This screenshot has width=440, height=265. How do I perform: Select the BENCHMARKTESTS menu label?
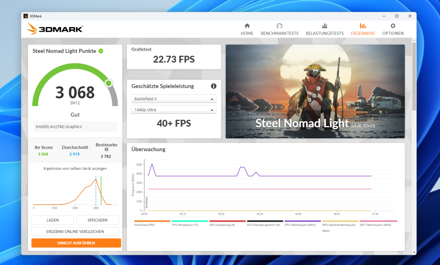tap(280, 33)
